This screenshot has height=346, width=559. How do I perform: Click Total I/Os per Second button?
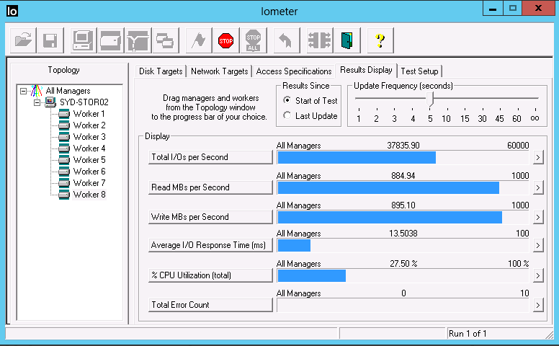(x=210, y=157)
